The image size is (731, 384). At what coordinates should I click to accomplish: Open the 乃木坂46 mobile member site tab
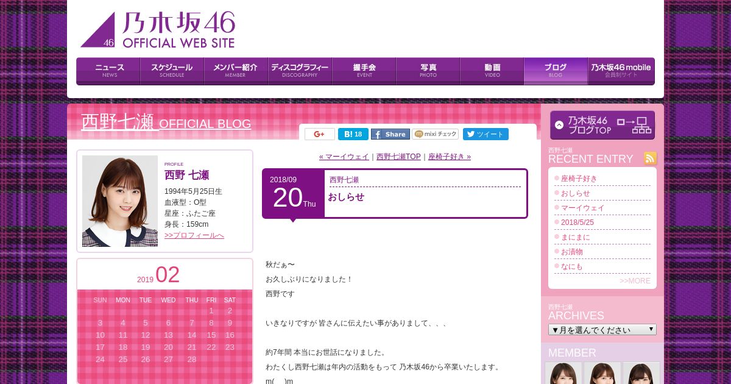tap(621, 71)
